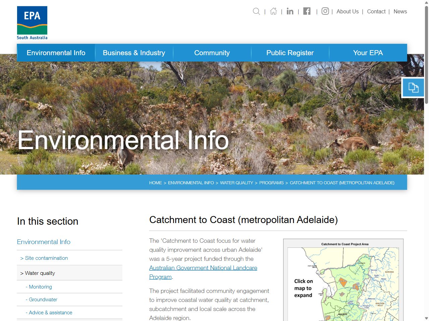Switch to the Business & Industry tab
The image size is (429, 321).
coord(134,52)
